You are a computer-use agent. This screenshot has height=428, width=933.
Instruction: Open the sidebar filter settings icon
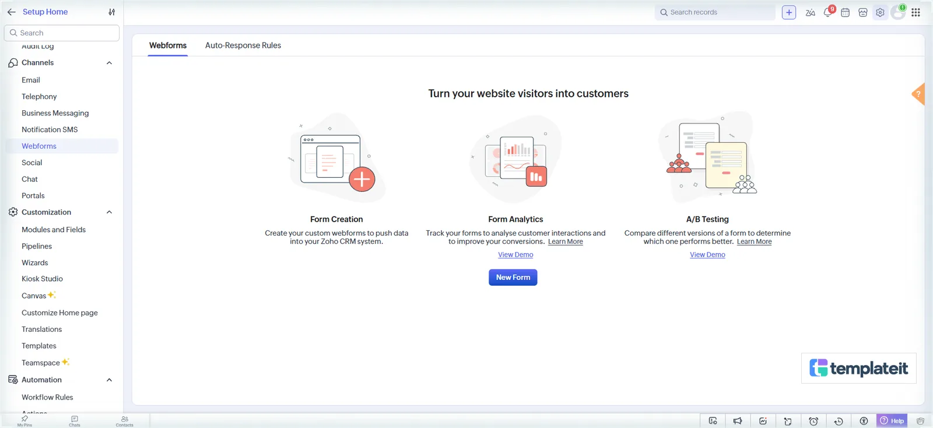tap(112, 12)
